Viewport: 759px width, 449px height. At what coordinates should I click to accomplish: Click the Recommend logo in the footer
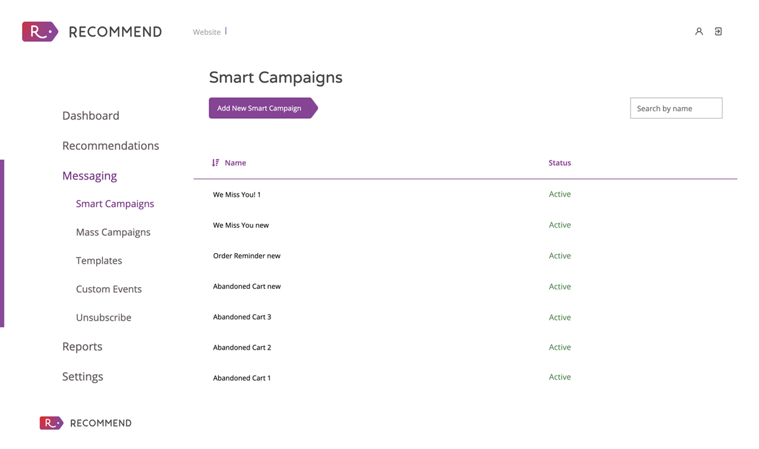[86, 423]
